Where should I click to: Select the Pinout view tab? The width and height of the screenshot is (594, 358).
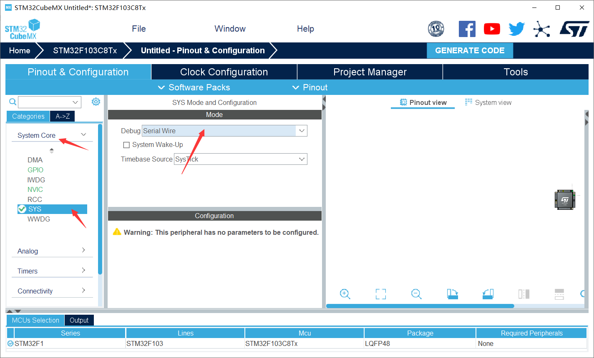click(423, 102)
